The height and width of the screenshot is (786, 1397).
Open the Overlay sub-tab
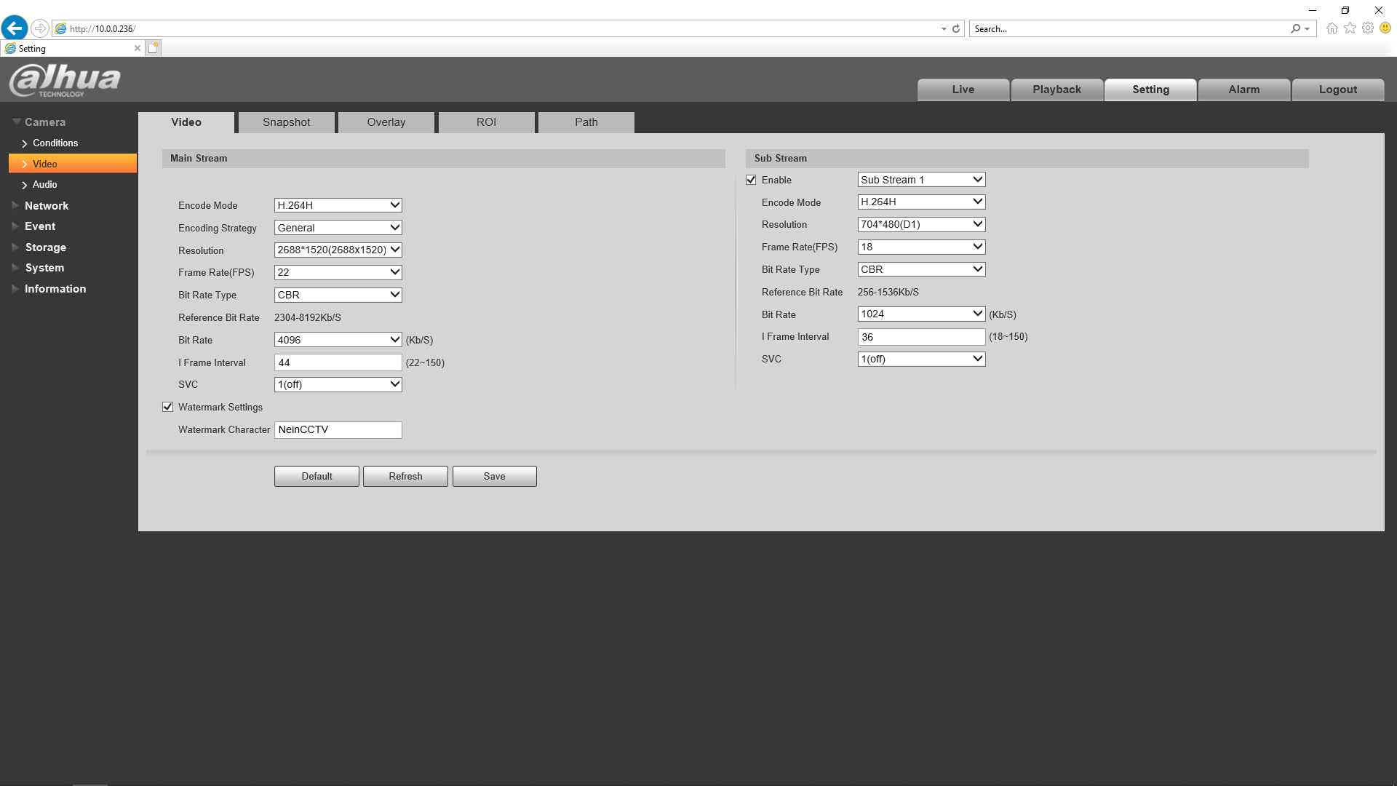(x=386, y=122)
